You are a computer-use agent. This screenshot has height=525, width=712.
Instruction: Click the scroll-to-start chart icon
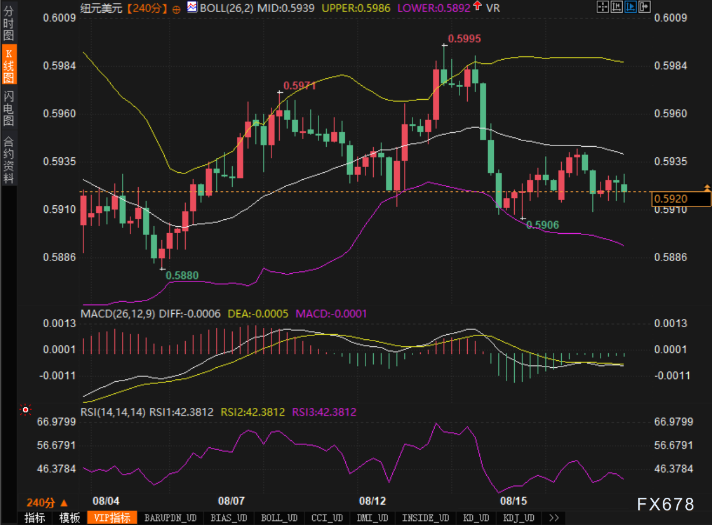[x=617, y=8]
